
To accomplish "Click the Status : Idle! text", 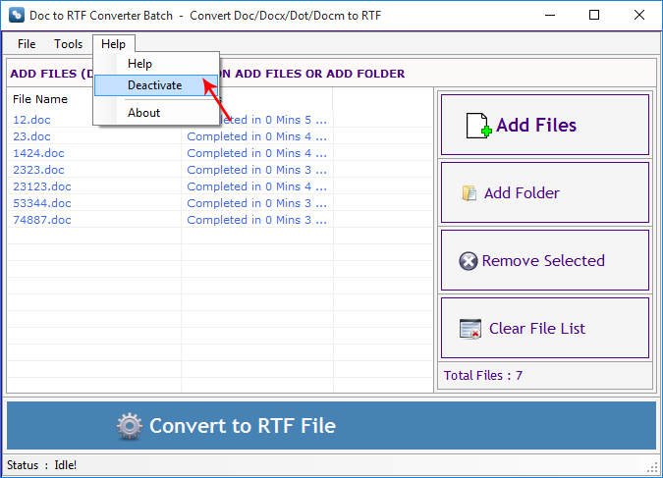I will (x=42, y=465).
